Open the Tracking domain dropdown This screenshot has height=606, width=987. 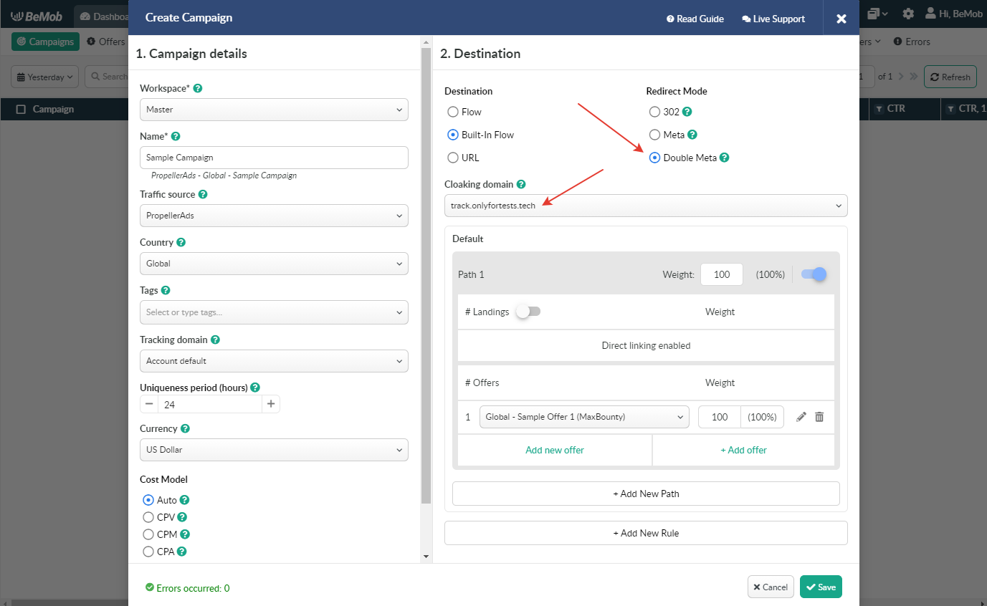[x=274, y=361]
